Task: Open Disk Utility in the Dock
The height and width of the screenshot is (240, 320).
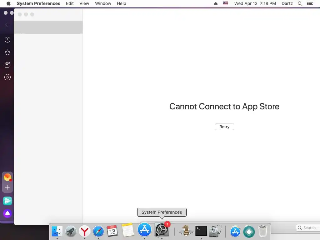Action: pos(216,231)
